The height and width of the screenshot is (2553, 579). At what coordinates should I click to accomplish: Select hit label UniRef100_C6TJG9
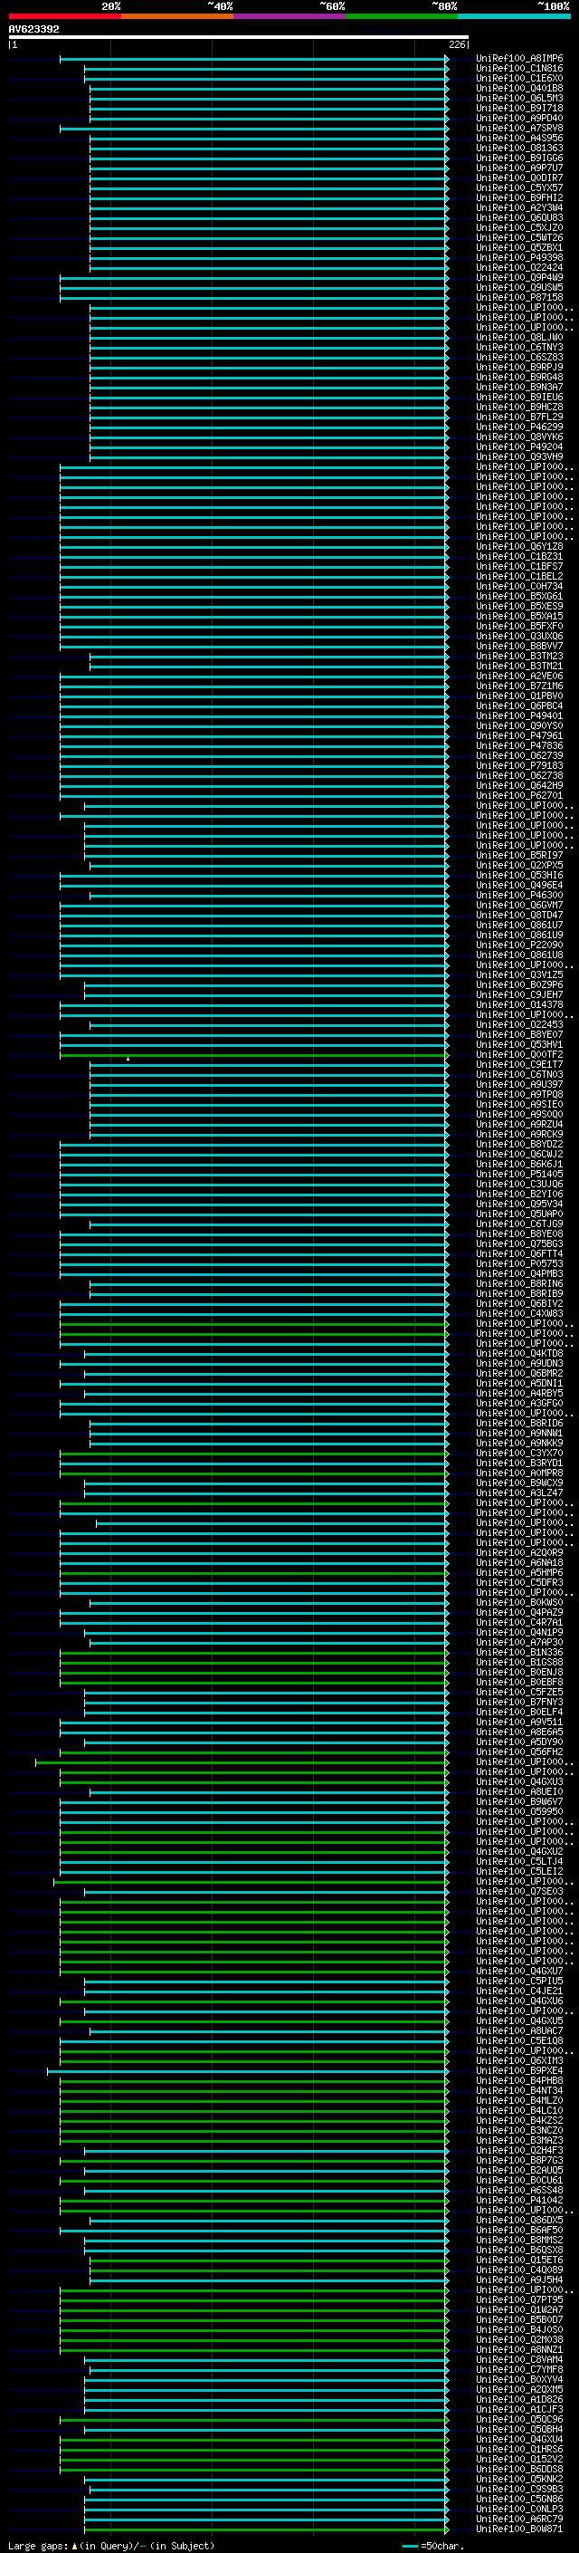pos(518,1224)
